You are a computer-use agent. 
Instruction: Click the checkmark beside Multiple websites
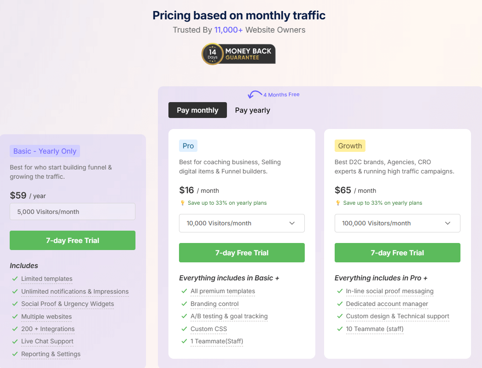tap(15, 316)
